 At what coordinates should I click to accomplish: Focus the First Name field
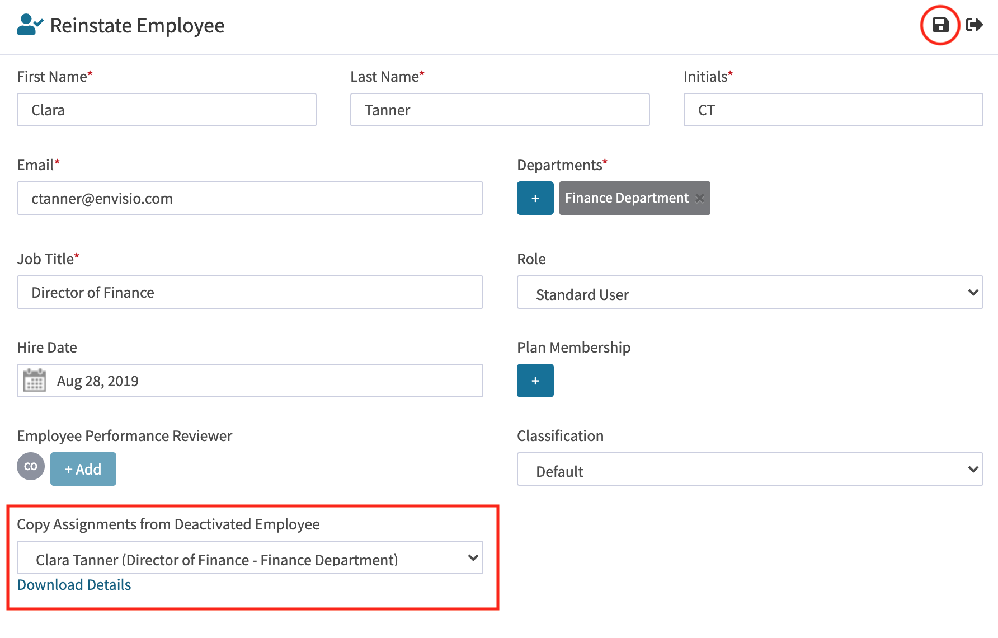167,110
